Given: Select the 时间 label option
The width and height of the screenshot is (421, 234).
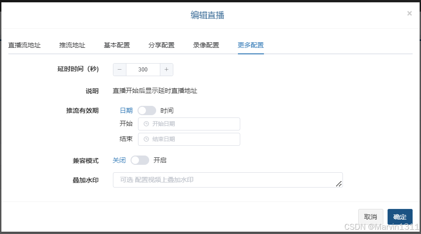Looking at the screenshot, I should 167,110.
